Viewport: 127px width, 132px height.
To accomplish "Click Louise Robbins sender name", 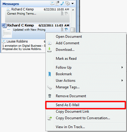I will click(17, 41).
